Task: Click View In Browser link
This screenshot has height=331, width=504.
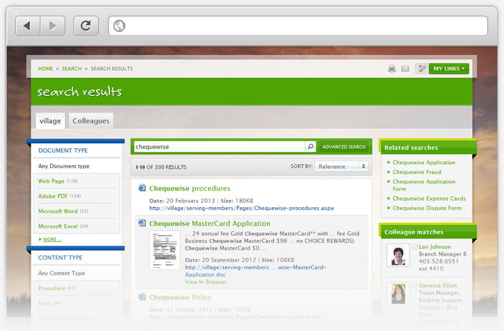Action: coord(206,282)
